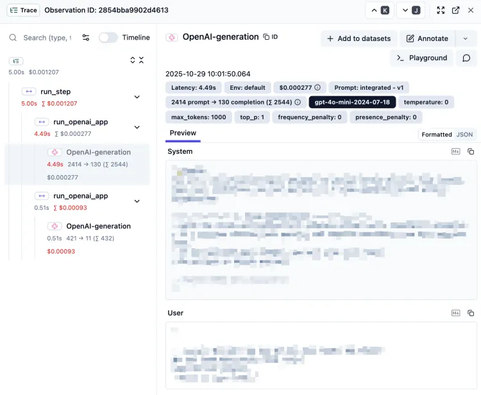
Task: Click the temperature: 0 badge
Action: pos(426,102)
